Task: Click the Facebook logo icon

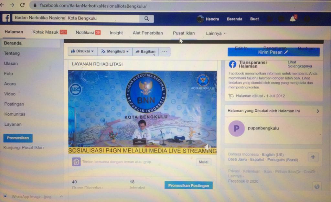Action: (6, 18)
